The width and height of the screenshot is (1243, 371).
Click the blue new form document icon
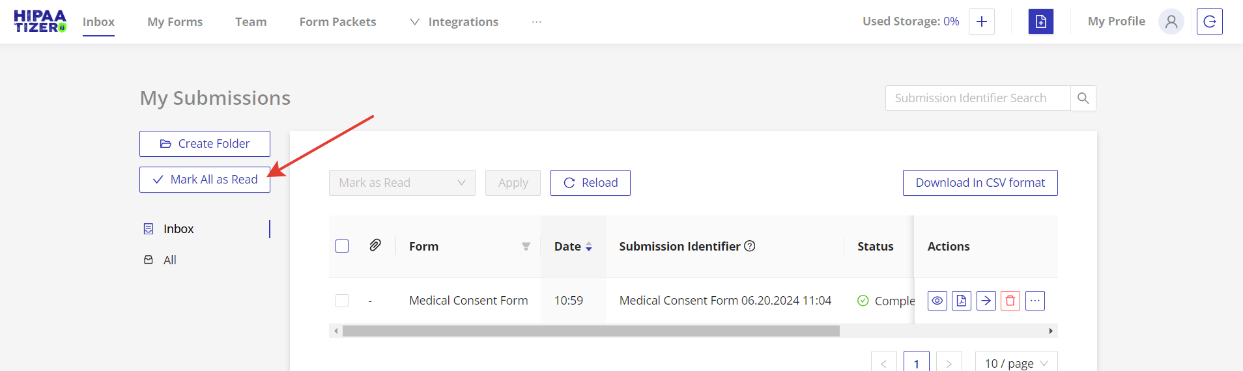tap(1040, 21)
